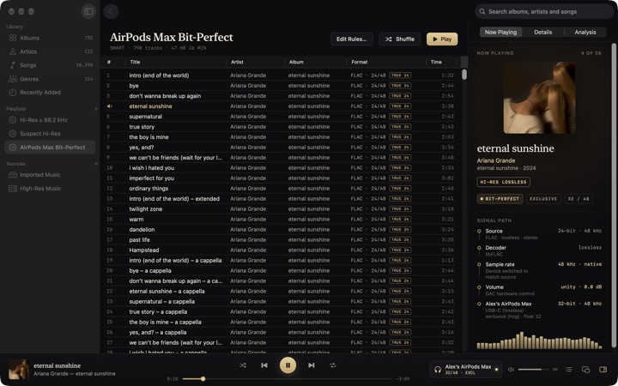Click the Decoder row in Signal Path
This screenshot has height=386, width=618.
(539, 250)
